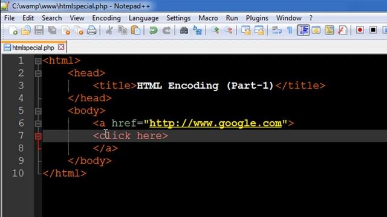Collapse the head fold on line 2
This screenshot has width=387, height=217.
pos(38,74)
